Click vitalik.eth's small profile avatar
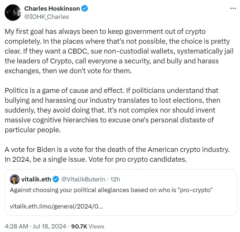This screenshot has width=240, height=232. pyautogui.click(x=14, y=179)
